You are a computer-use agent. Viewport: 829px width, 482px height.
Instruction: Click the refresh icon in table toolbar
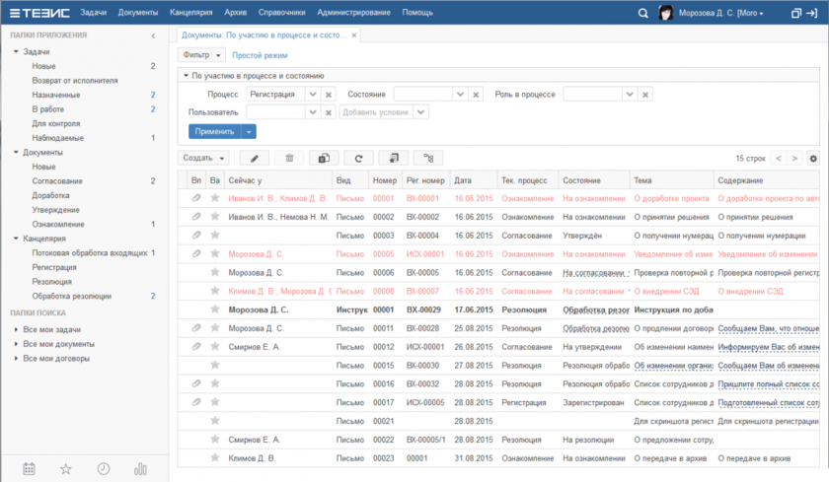click(358, 158)
